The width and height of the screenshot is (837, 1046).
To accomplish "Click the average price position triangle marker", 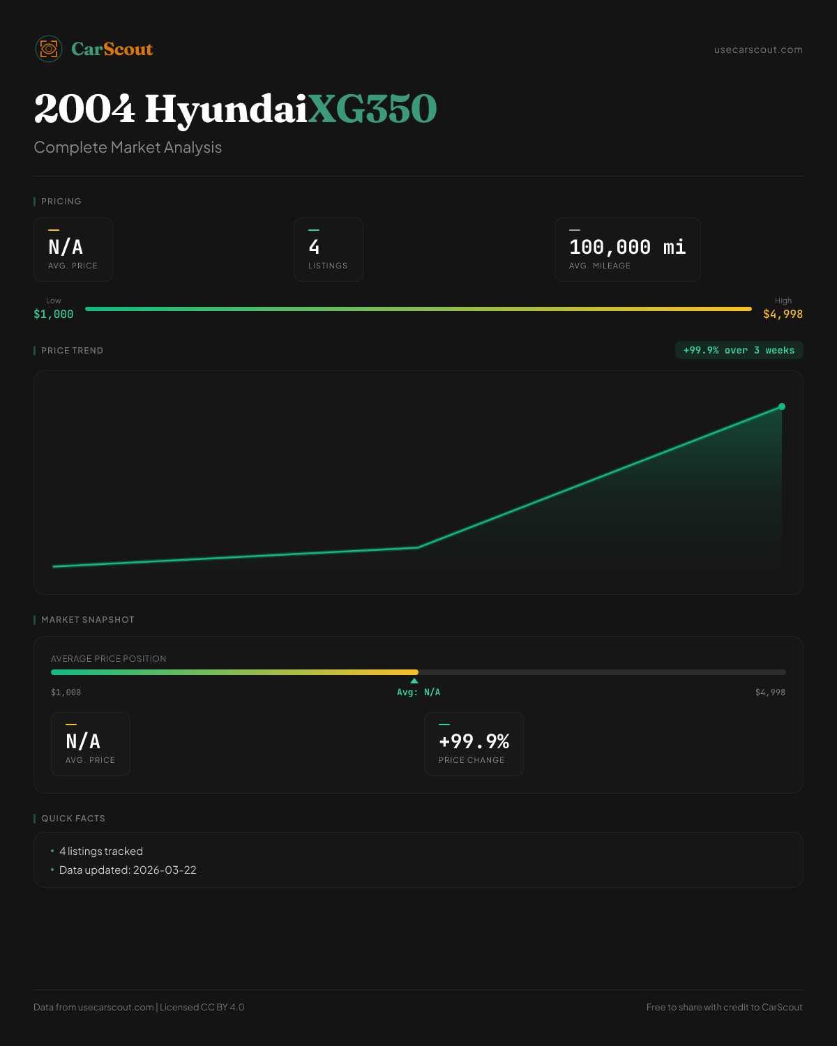I will point(414,681).
